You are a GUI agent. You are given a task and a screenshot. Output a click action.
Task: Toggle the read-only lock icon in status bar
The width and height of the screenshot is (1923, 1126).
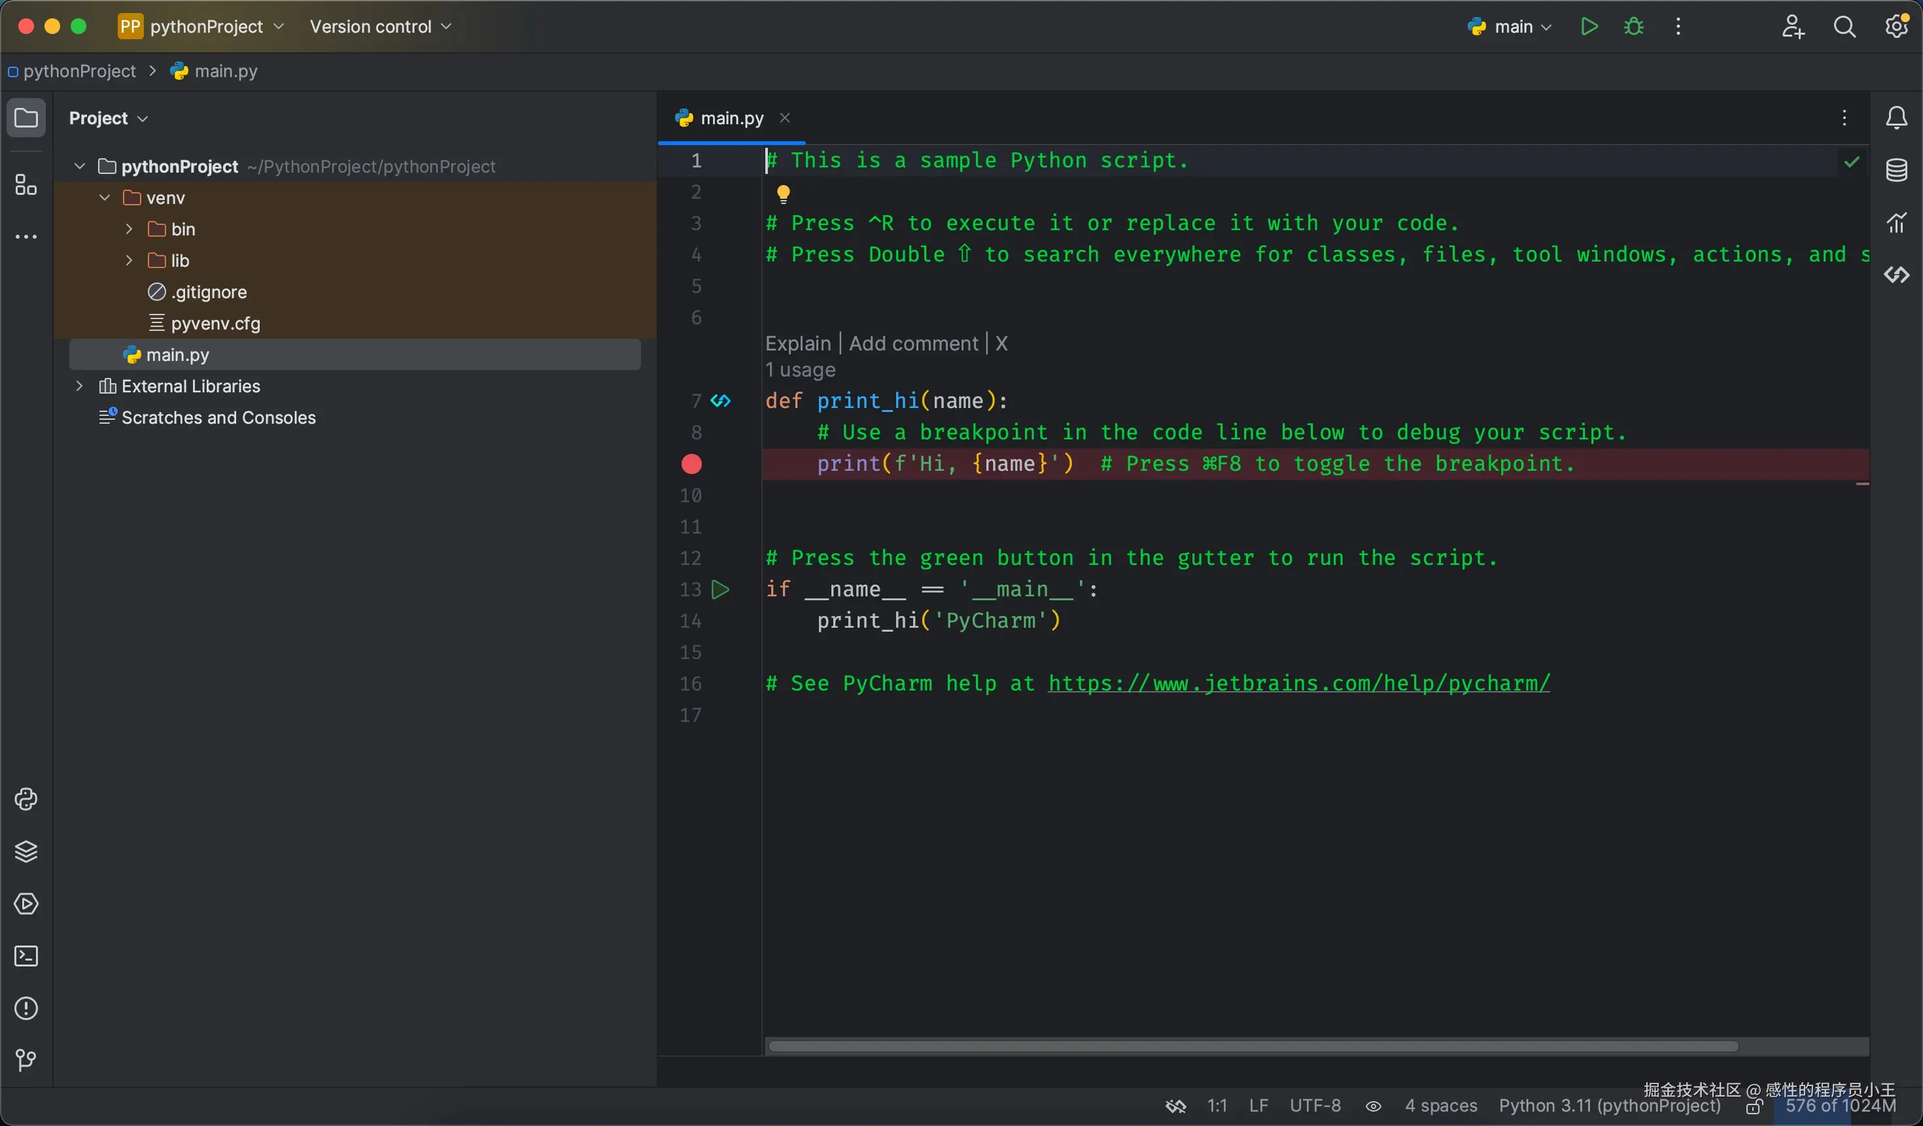[1754, 1107]
